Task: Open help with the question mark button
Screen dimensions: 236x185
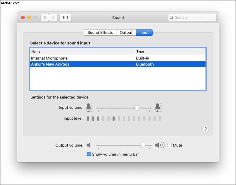Action: [206, 129]
